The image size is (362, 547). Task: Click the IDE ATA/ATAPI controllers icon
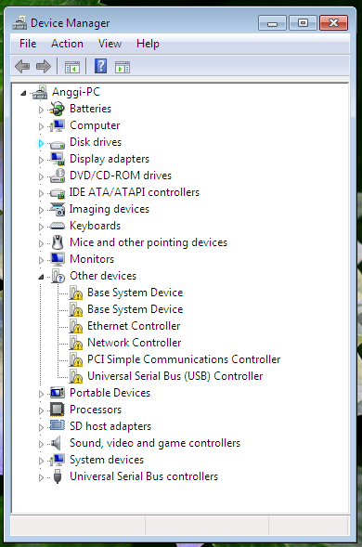tap(58, 193)
